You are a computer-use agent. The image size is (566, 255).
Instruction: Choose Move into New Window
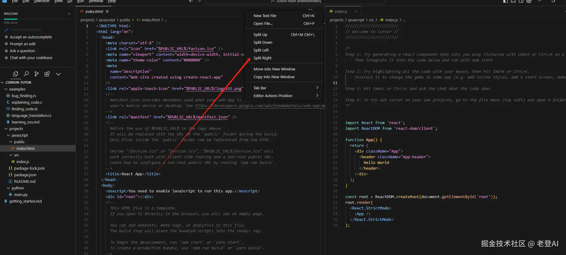tap(274, 69)
